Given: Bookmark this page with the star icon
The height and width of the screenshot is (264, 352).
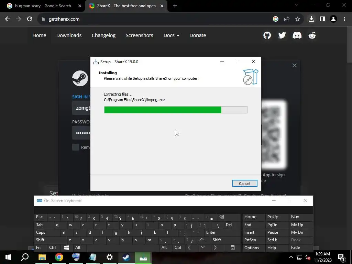Looking at the screenshot, I should click(x=298, y=19).
